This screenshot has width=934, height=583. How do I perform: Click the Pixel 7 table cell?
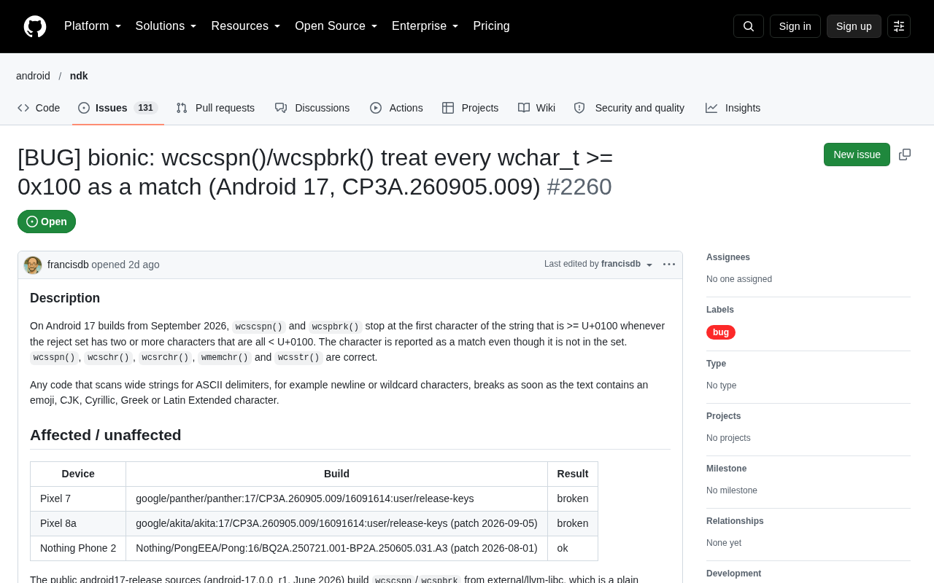[x=78, y=499]
